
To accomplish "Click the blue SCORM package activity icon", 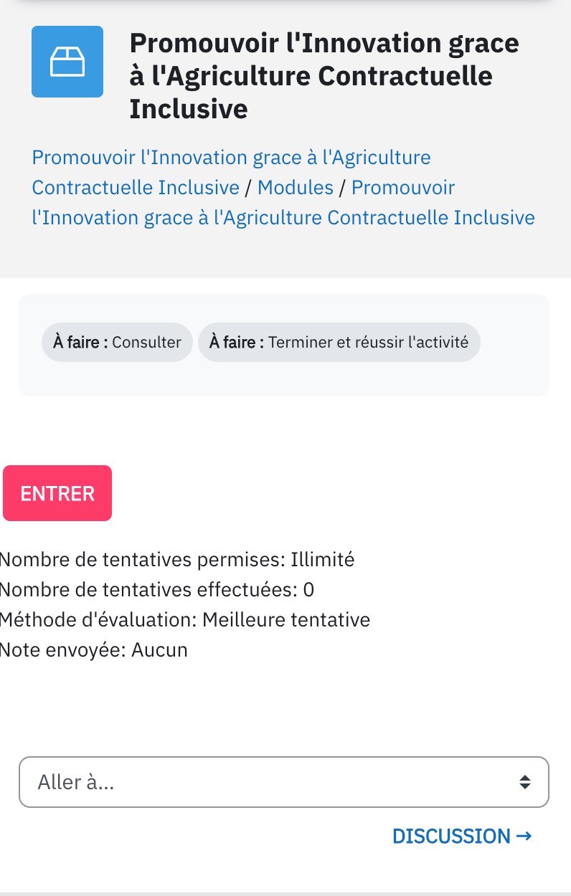I will [x=67, y=62].
